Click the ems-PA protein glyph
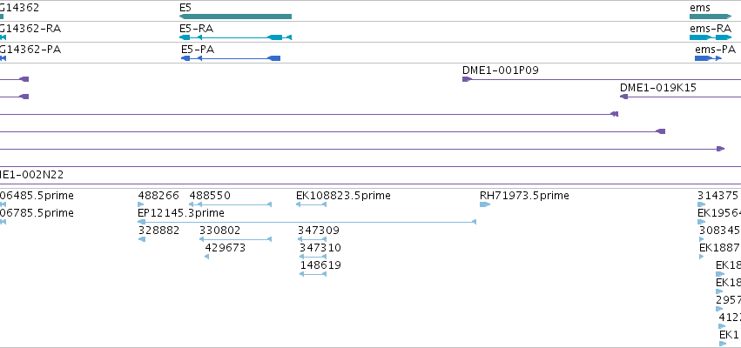This screenshot has height=348, width=741. click(x=709, y=58)
